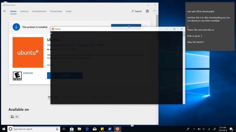The height and width of the screenshot is (132, 236).
Task: Click the 'Please, like and subscribe us.' text
Action: tap(201, 30)
